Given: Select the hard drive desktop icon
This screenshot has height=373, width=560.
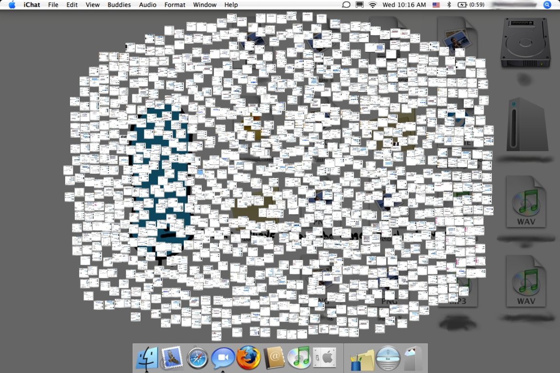Looking at the screenshot, I should click(x=525, y=43).
